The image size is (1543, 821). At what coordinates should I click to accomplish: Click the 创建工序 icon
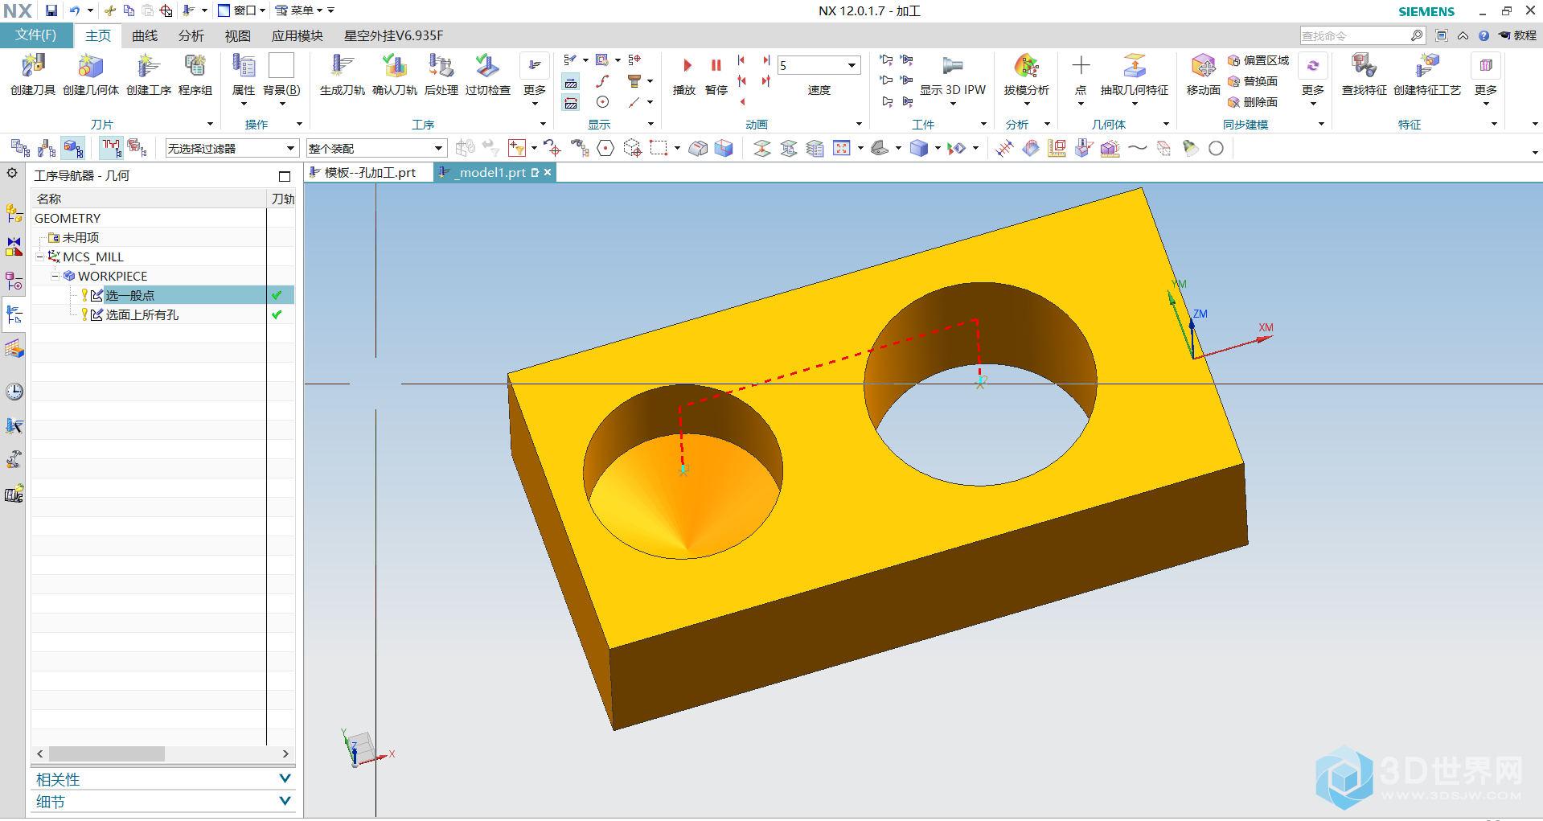pyautogui.click(x=148, y=66)
